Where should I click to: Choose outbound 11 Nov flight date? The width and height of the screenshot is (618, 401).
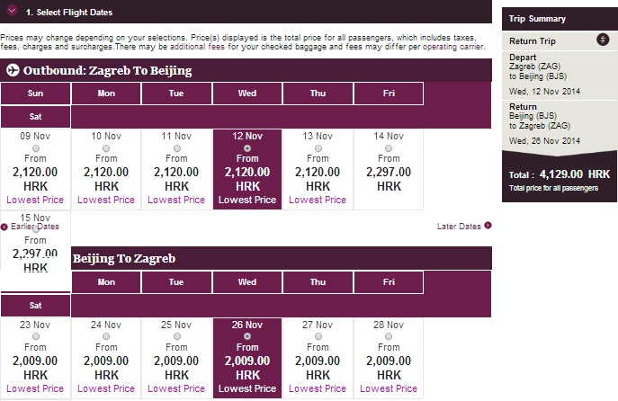177,147
